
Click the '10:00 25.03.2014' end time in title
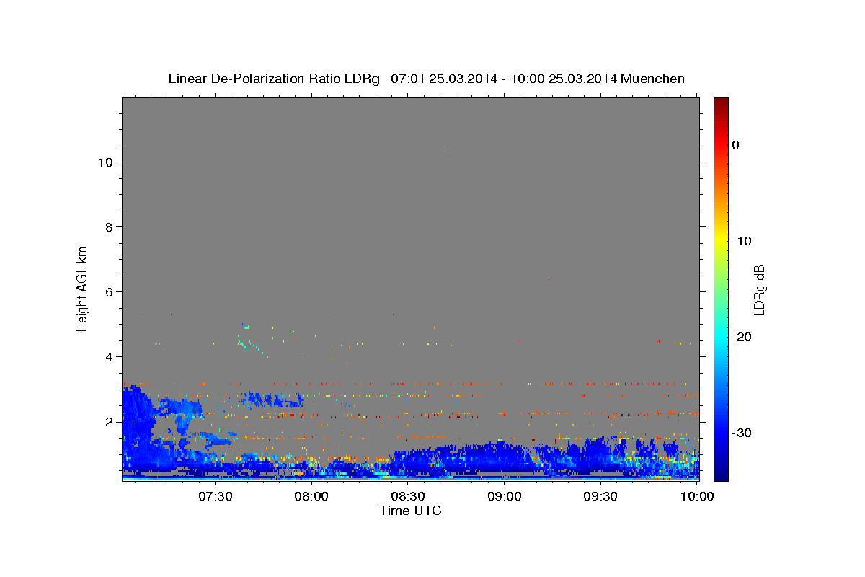[563, 79]
